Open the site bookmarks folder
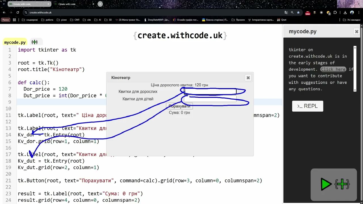 click(x=87, y=20)
